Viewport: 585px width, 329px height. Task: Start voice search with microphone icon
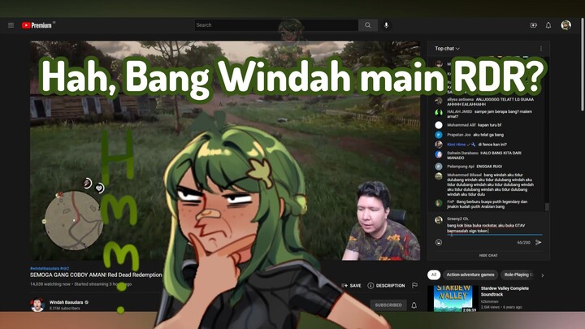(x=386, y=25)
